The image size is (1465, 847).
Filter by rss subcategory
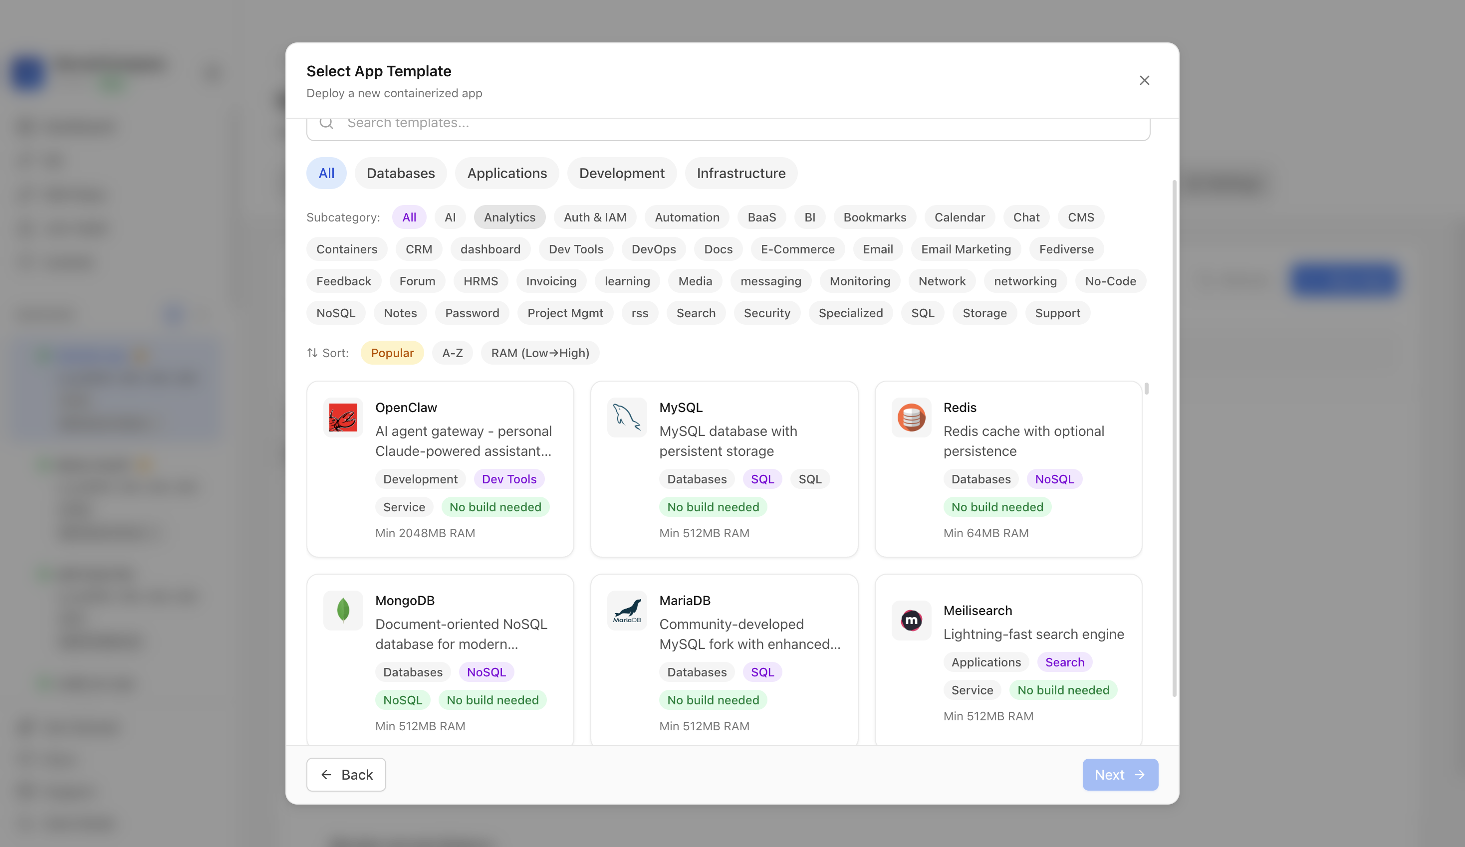[x=640, y=313]
